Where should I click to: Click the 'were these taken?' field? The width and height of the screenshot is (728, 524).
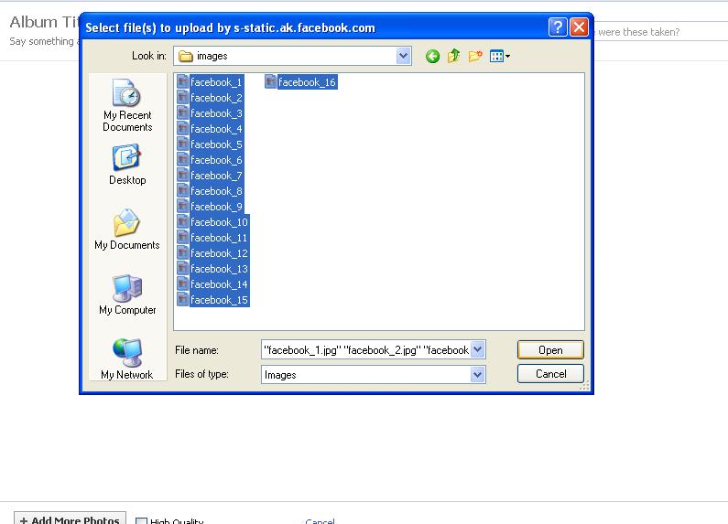point(659,31)
